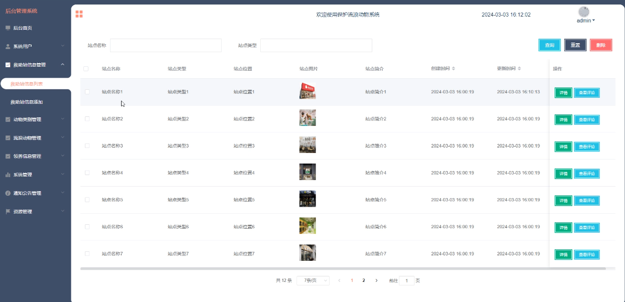Click the icon beside 救助站信息管理

point(8,65)
